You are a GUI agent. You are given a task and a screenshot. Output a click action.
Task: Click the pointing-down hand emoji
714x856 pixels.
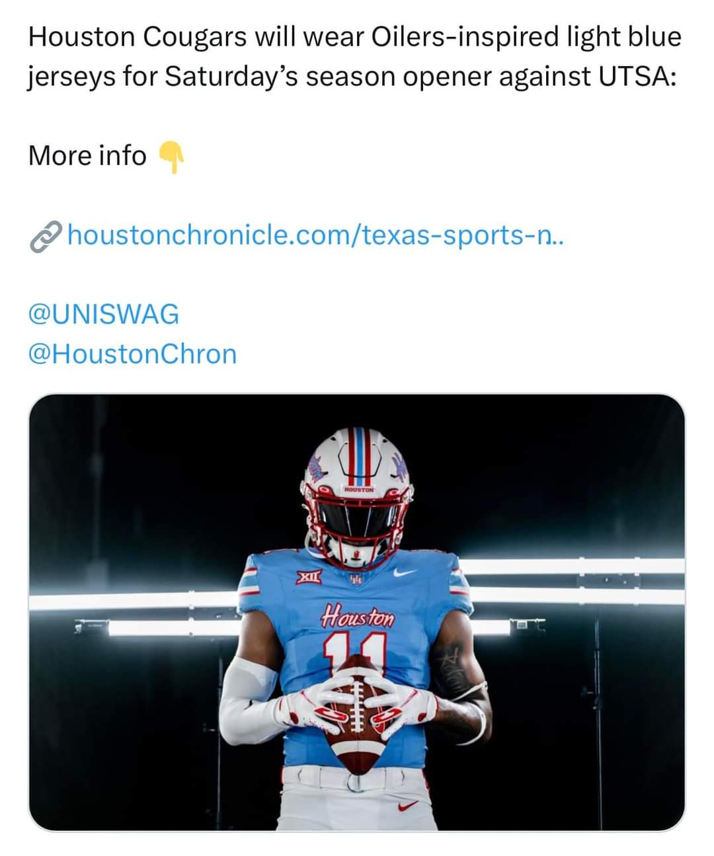click(171, 157)
